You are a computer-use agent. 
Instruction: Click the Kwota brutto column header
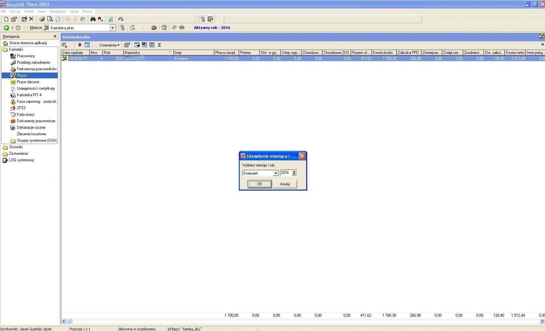click(384, 53)
